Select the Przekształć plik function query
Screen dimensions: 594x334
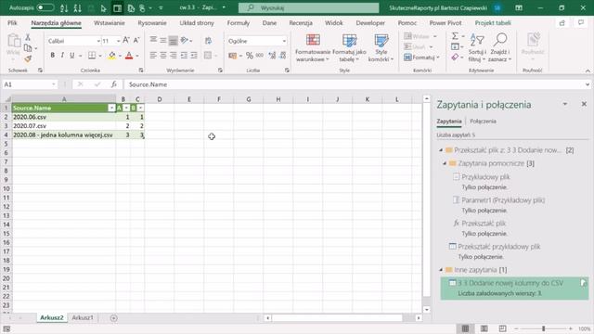484,224
